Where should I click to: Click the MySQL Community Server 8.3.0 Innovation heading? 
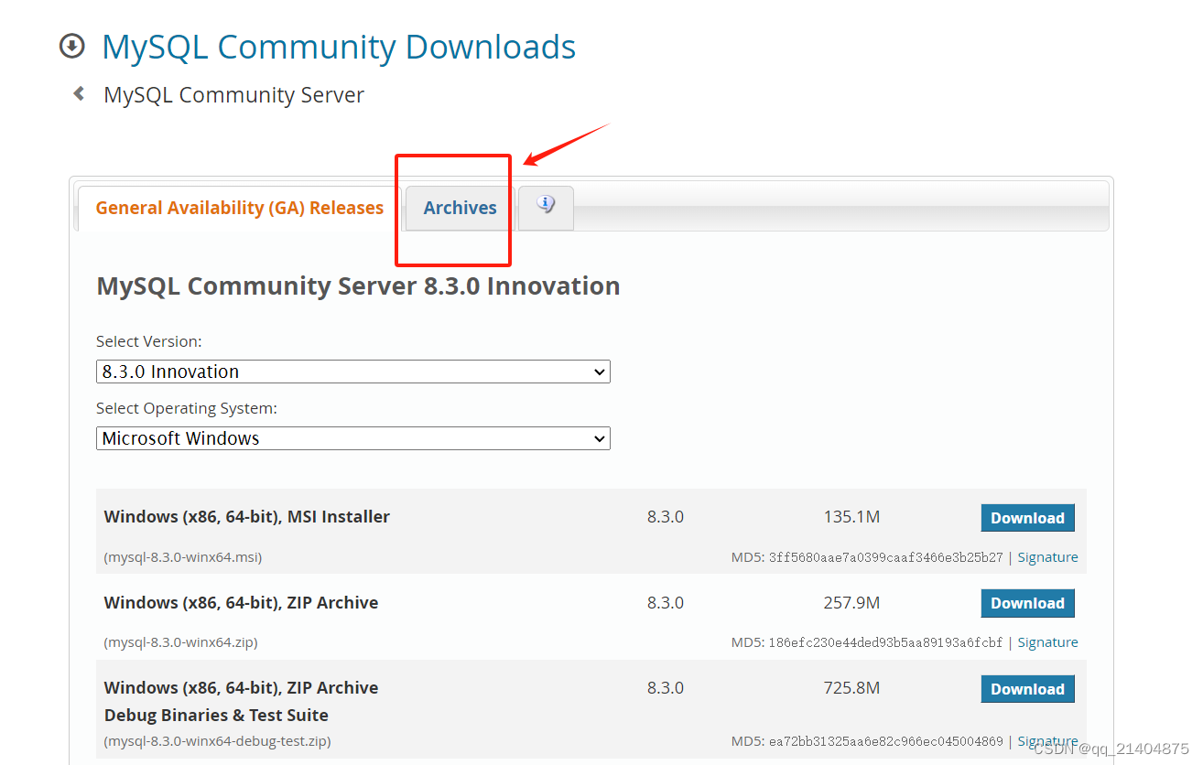[358, 286]
